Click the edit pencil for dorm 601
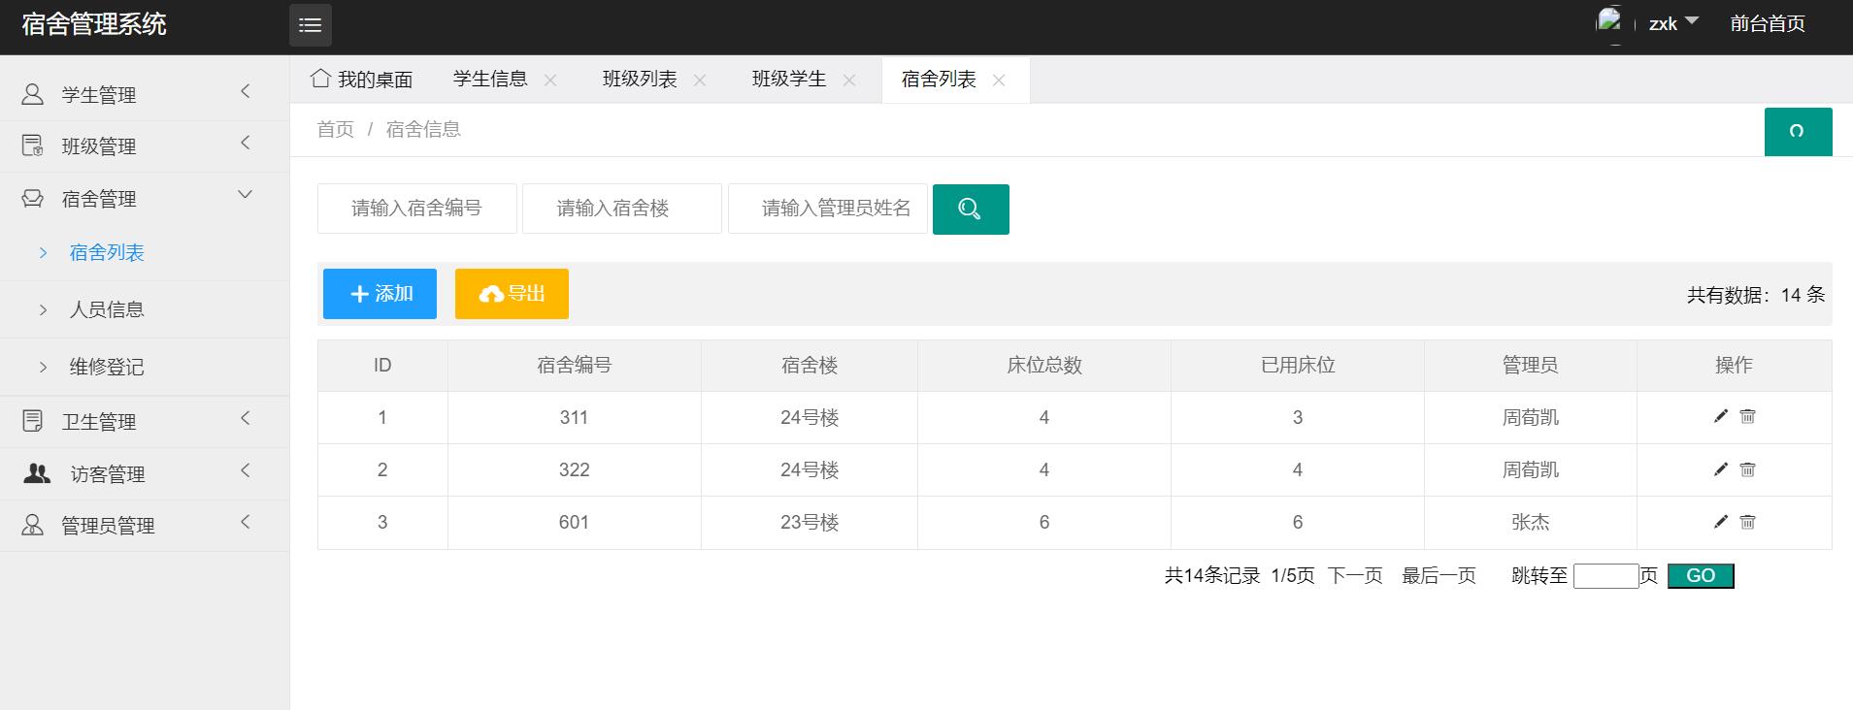1853x710 pixels. click(x=1721, y=522)
